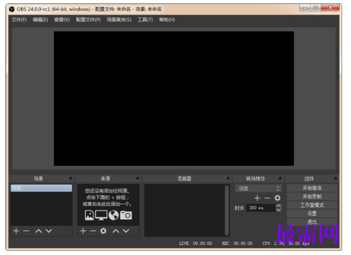Click the image source icon
The height and width of the screenshot is (255, 351).
tap(89, 215)
